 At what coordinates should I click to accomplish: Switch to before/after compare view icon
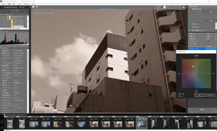37,7
